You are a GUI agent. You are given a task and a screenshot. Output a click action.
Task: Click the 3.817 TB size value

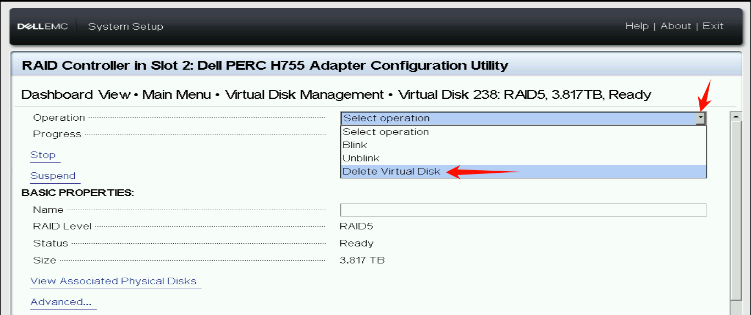click(362, 260)
